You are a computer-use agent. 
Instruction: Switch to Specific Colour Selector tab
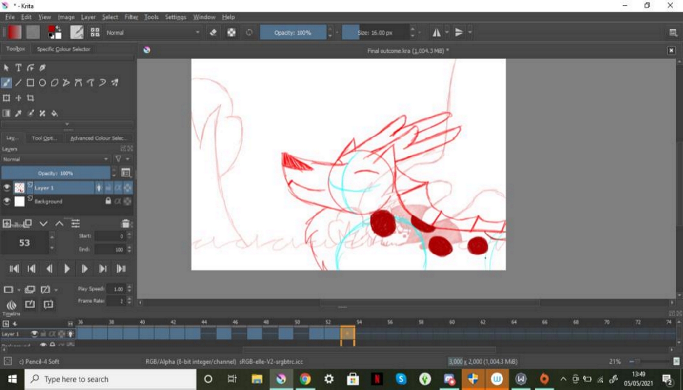pos(63,49)
